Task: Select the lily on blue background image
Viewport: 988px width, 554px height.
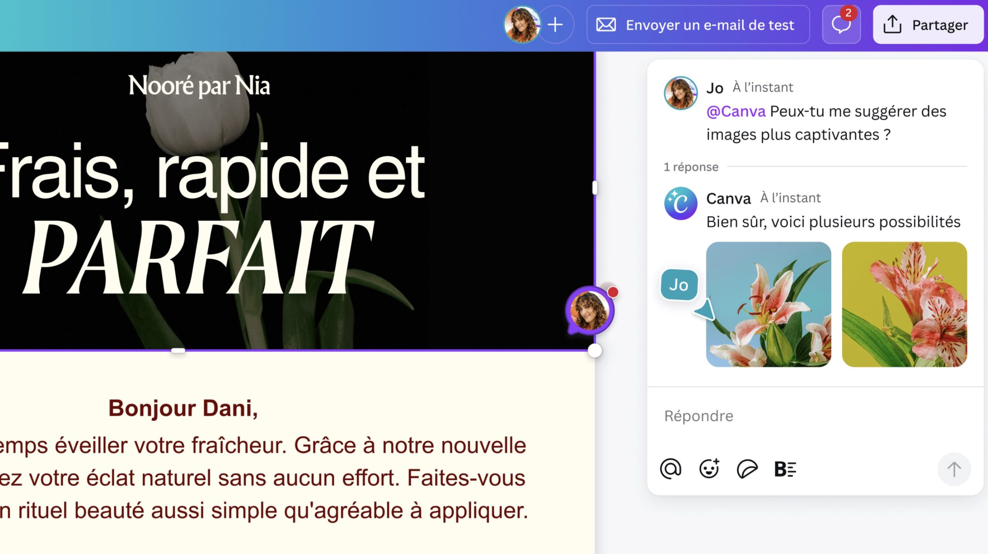Action: [x=768, y=304]
